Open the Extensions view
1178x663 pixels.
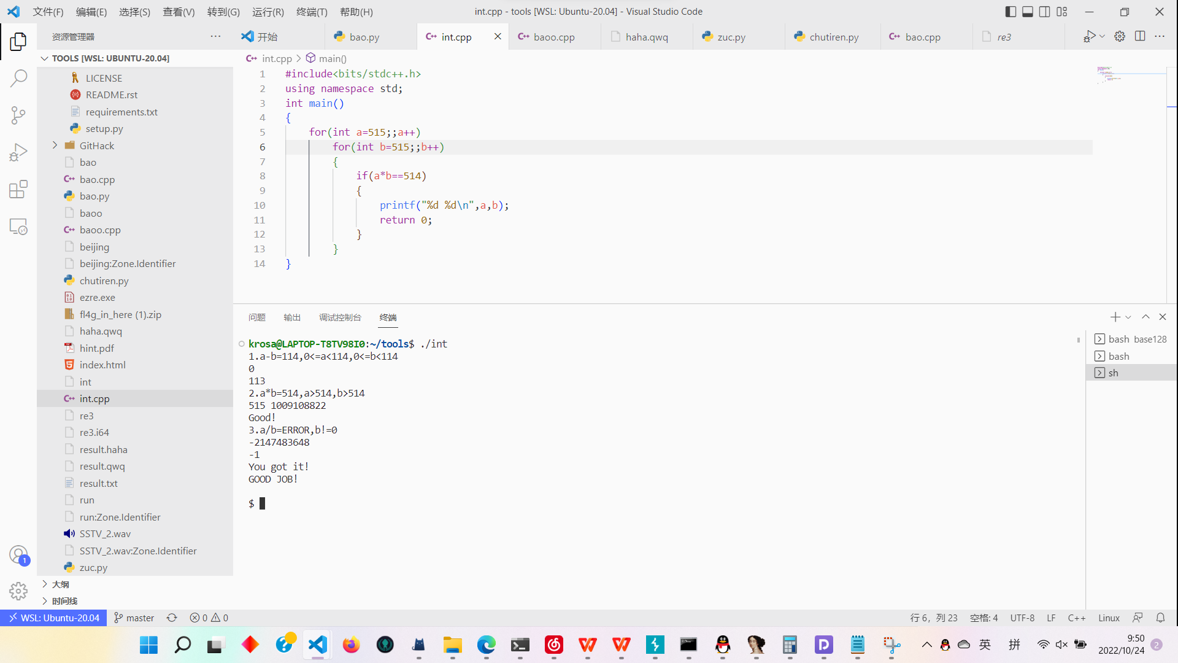[x=18, y=189]
